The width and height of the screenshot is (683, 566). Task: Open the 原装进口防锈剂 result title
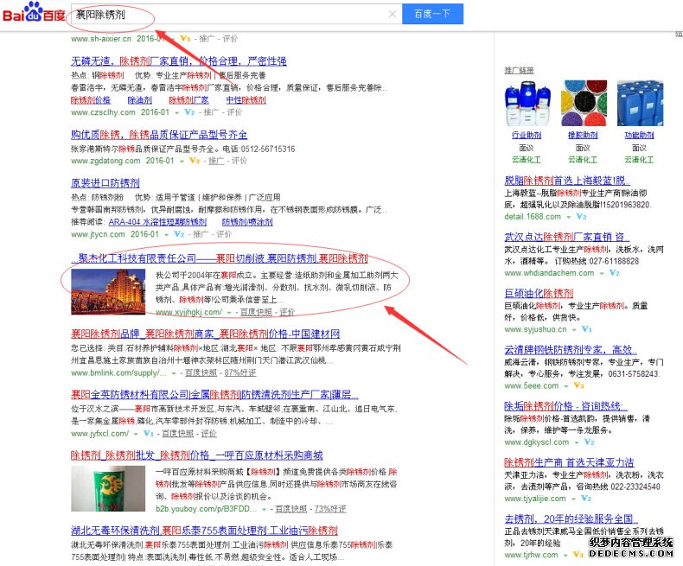coord(105,183)
